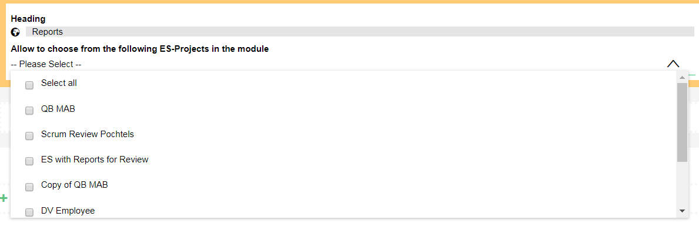Image resolution: width=699 pixels, height=226 pixels.
Task: Click the scrollbar down arrow of the list
Action: click(x=682, y=210)
